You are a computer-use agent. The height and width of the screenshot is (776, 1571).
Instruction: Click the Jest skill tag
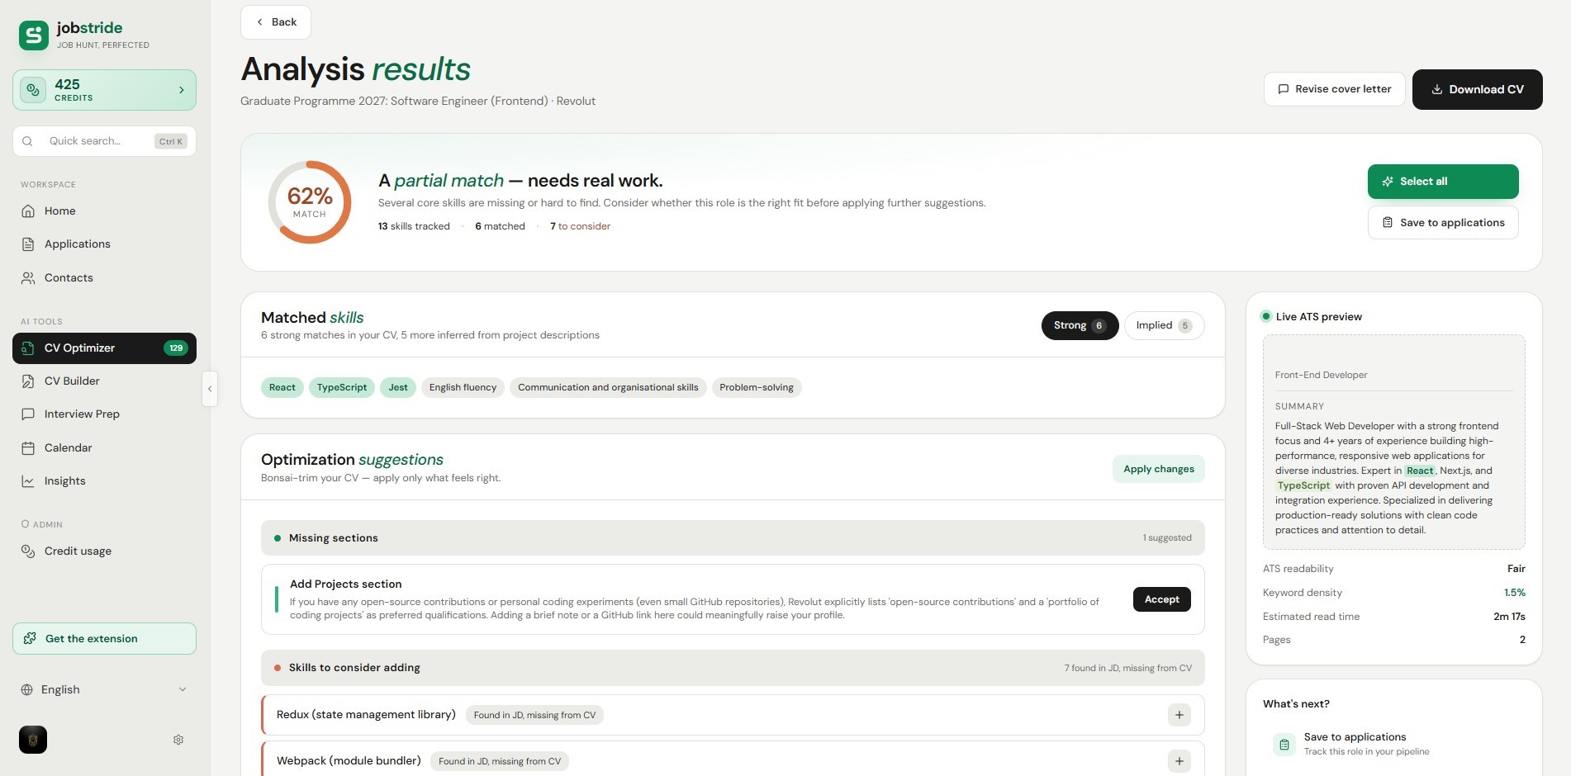tap(398, 387)
